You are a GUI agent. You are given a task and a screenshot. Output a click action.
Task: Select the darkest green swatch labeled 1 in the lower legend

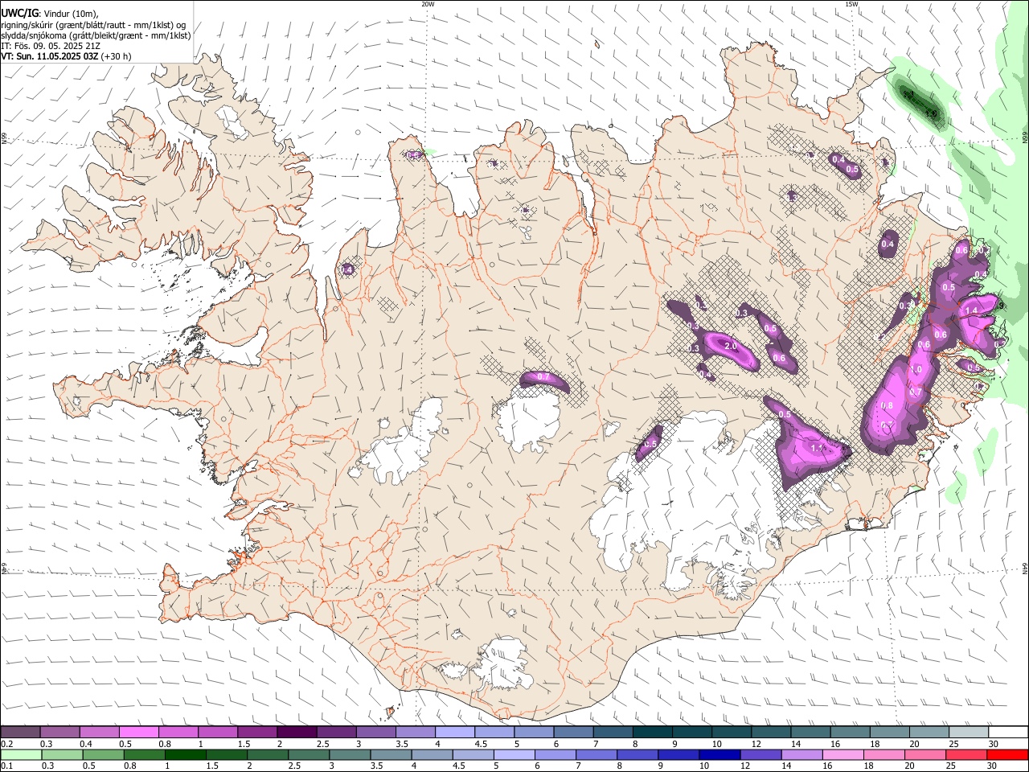(185, 755)
